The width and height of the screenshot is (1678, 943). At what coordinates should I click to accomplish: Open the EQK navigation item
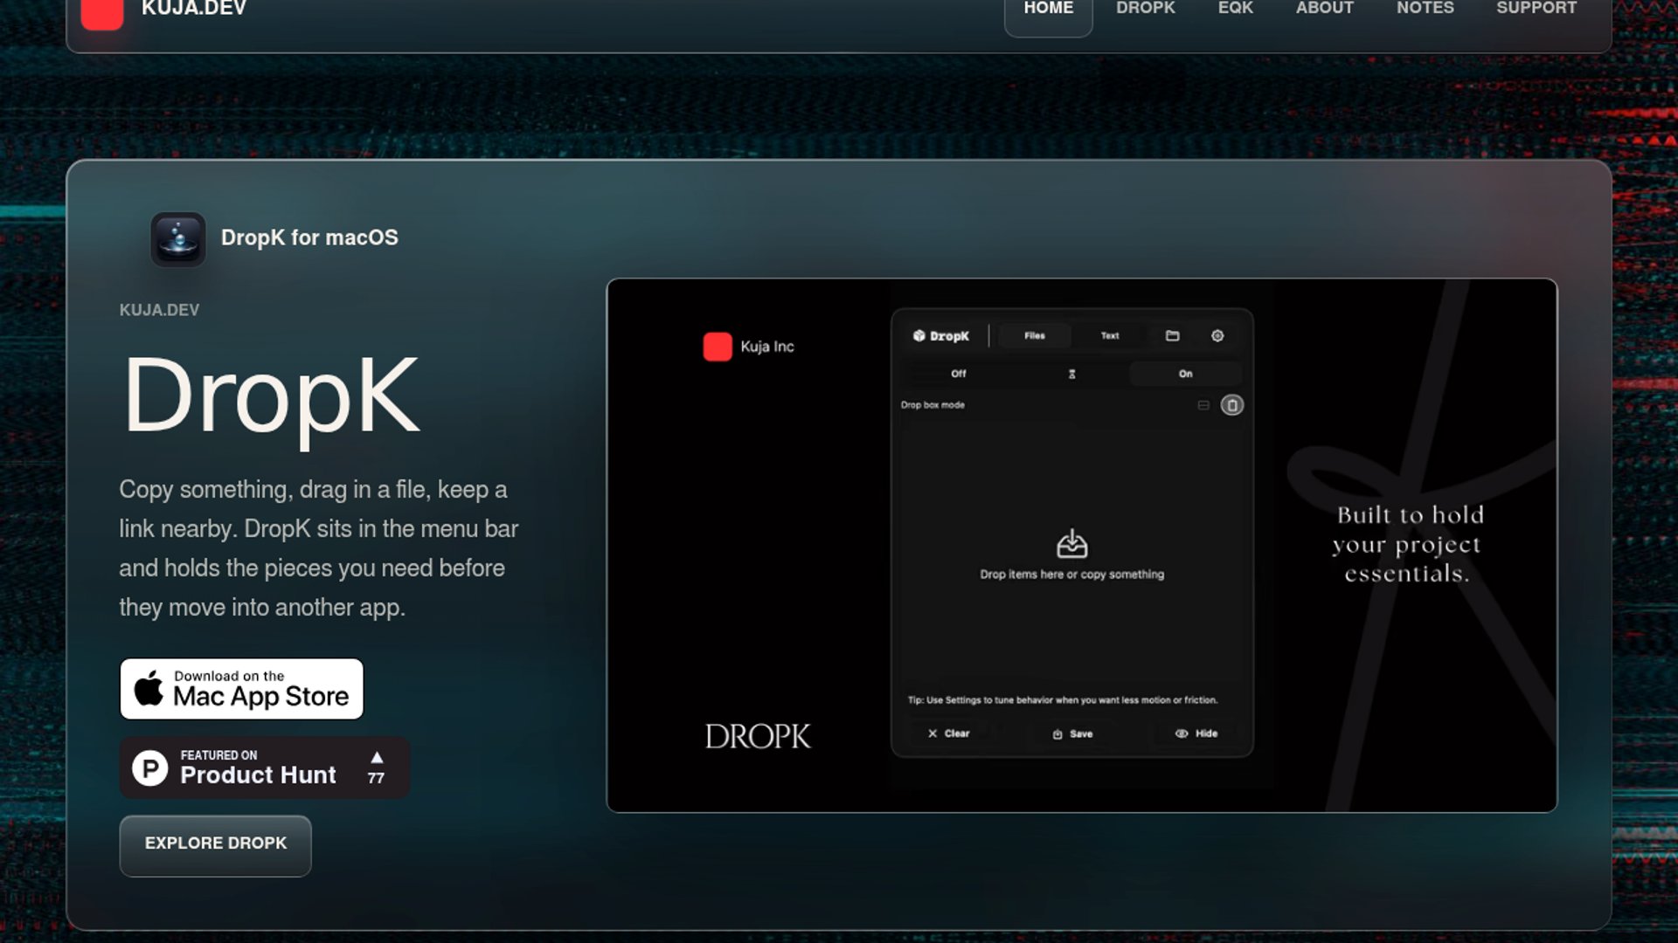click(1236, 9)
